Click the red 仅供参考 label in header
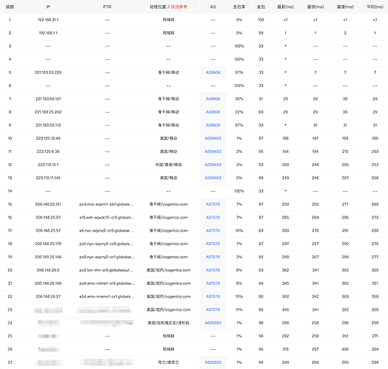The image size is (388, 369). [179, 7]
